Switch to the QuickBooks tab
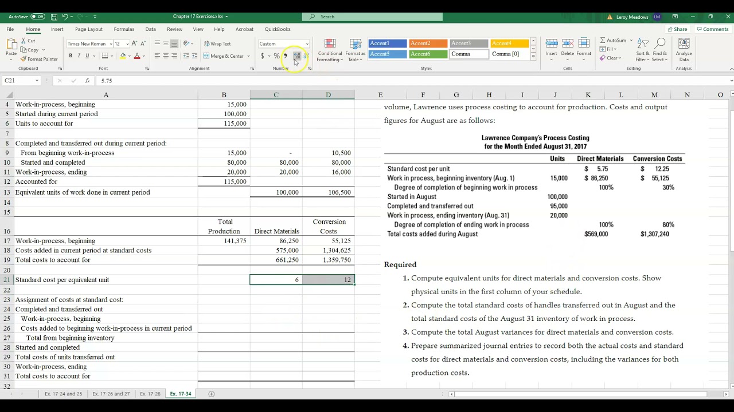This screenshot has height=412, width=734. click(x=278, y=29)
